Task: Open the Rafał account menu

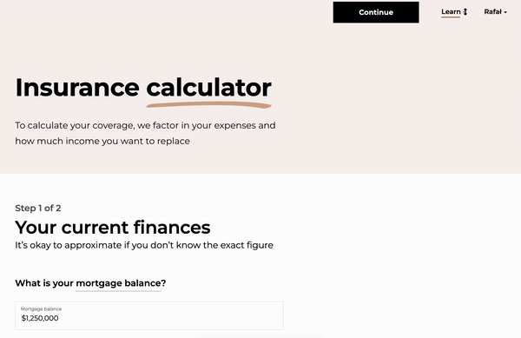Action: [495, 12]
